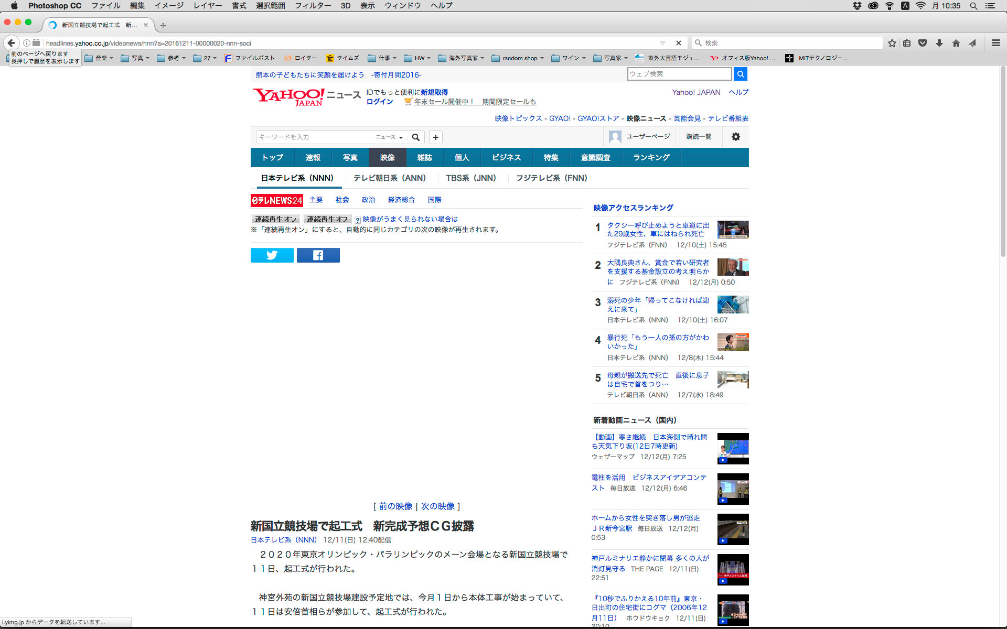Click the blue web search button
Viewport: 1007px width, 629px height.
pyautogui.click(x=740, y=74)
